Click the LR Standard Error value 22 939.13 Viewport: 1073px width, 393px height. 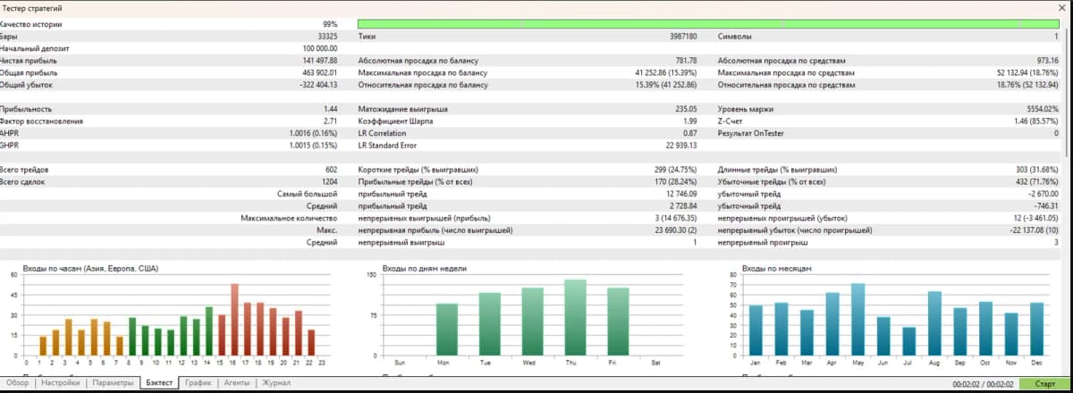681,145
